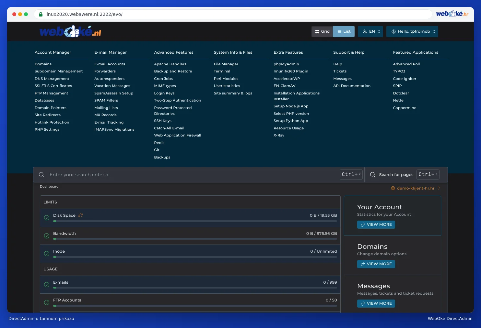Screen dimensions: 481x328
Task: Click the lock icon in address bar
Action: [41, 14]
